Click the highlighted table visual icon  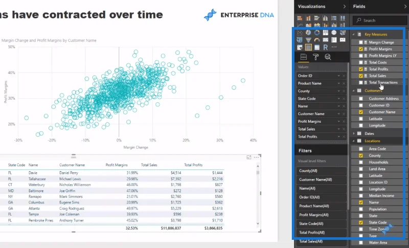[308, 48]
